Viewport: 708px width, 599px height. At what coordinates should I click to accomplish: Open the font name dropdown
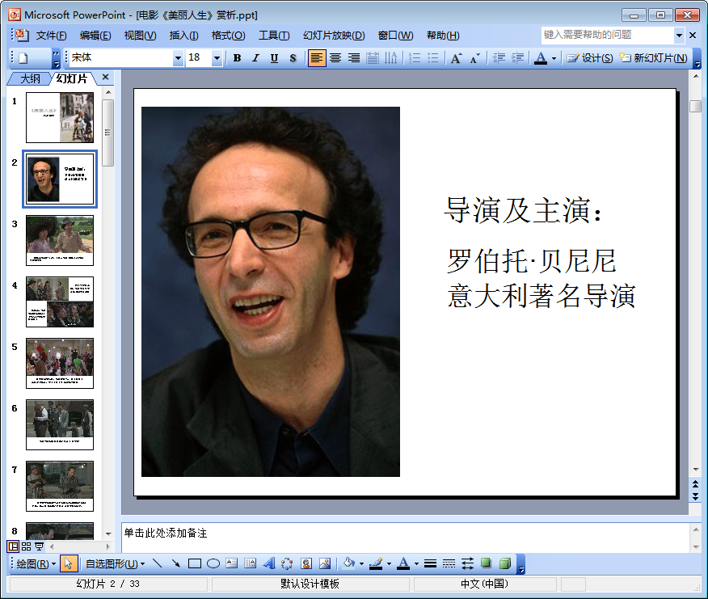click(178, 58)
